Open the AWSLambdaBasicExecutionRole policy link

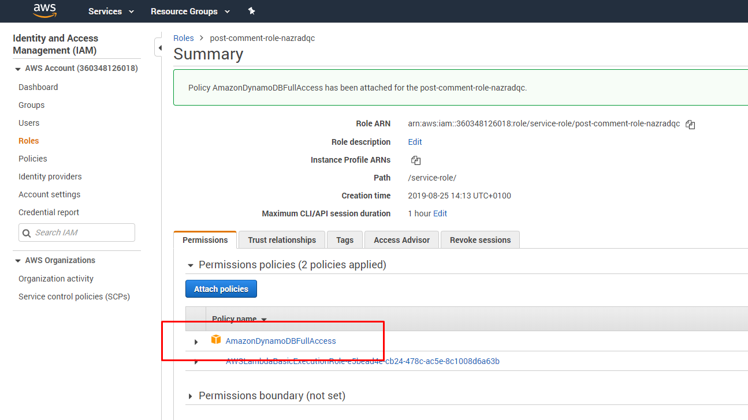(x=363, y=361)
